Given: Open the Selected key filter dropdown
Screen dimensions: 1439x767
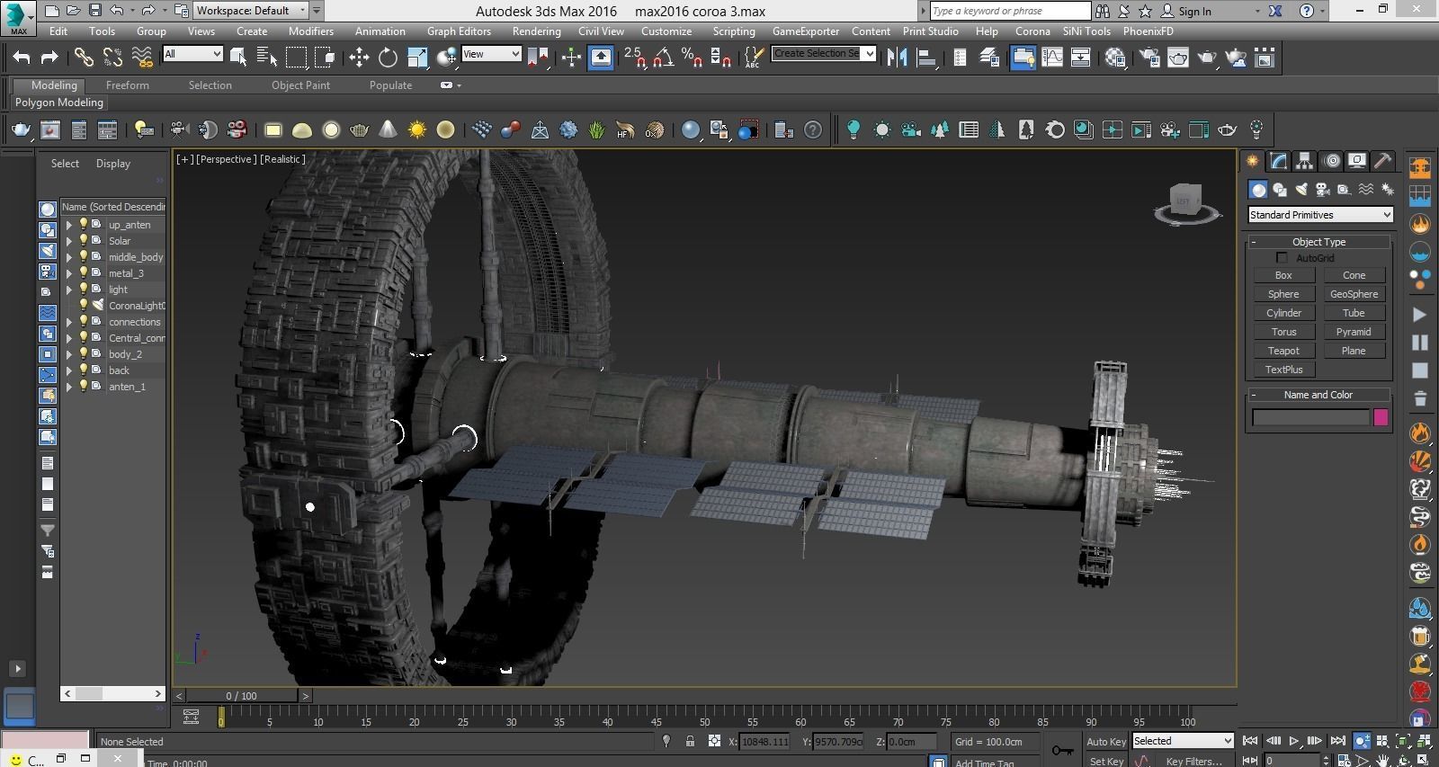Looking at the screenshot, I should [x=1182, y=741].
